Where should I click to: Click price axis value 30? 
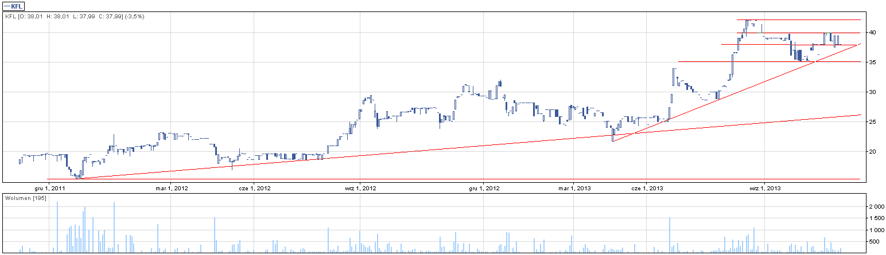point(872,92)
